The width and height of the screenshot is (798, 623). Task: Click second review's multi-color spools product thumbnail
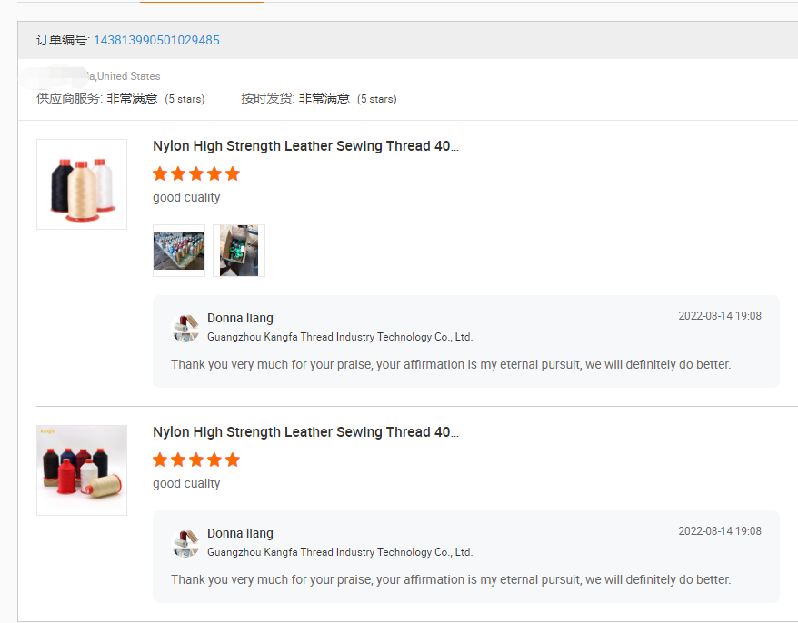pyautogui.click(x=82, y=470)
